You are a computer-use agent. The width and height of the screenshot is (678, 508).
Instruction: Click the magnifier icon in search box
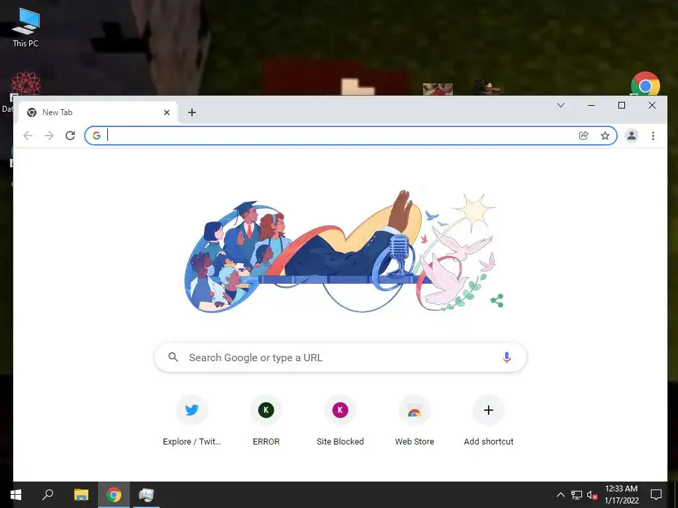173,357
